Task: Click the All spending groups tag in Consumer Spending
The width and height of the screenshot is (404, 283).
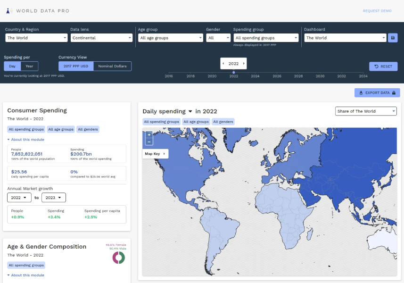Action: click(26, 129)
